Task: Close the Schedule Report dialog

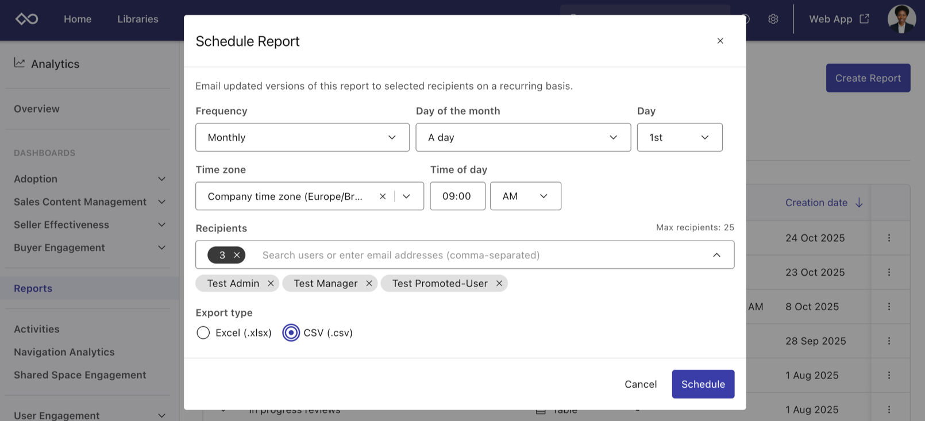Action: (720, 41)
